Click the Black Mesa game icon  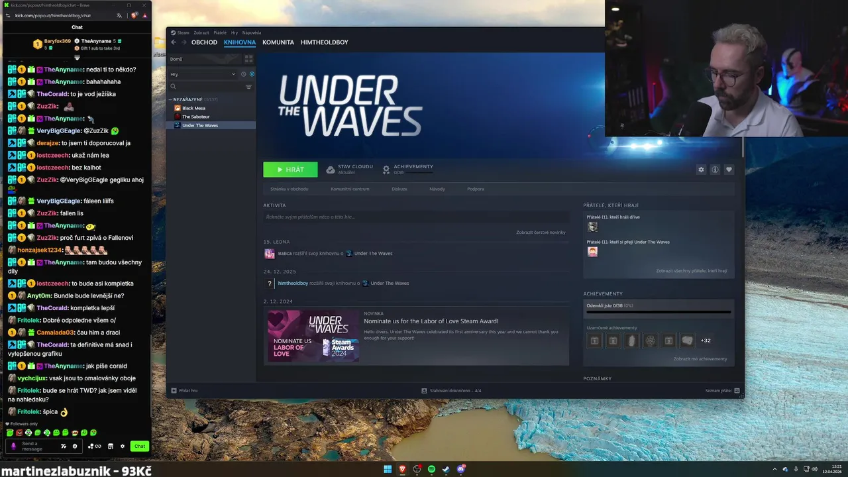[x=177, y=108]
